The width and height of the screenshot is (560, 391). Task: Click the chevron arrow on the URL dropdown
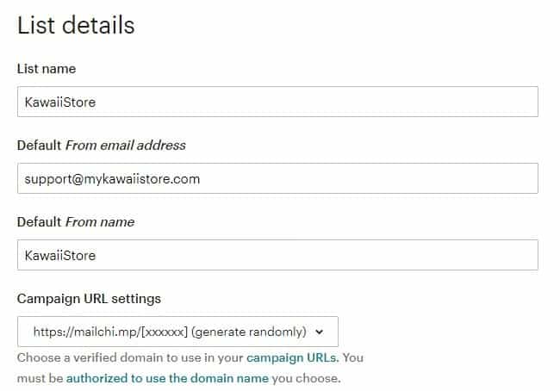click(320, 332)
